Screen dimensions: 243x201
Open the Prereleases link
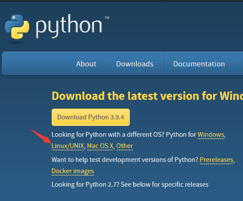[x=216, y=160]
